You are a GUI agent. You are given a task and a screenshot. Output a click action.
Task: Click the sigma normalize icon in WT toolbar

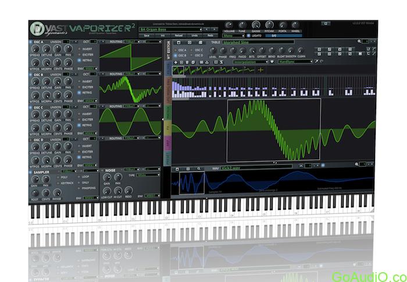point(222,62)
